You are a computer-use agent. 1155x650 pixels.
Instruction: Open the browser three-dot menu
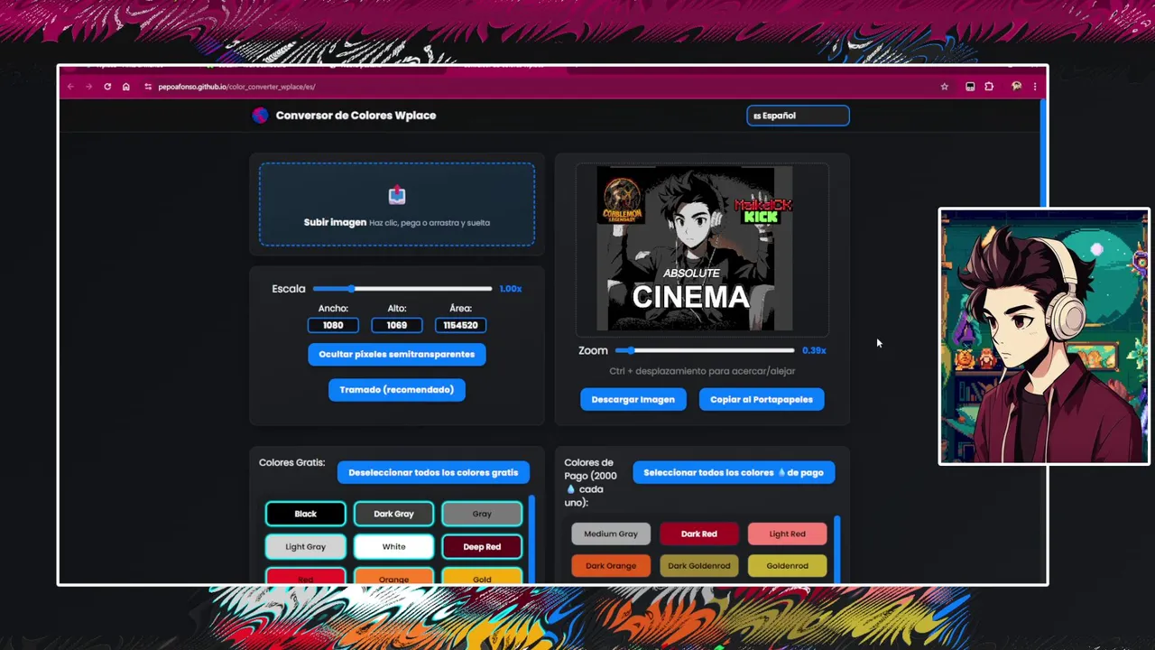pos(1034,87)
